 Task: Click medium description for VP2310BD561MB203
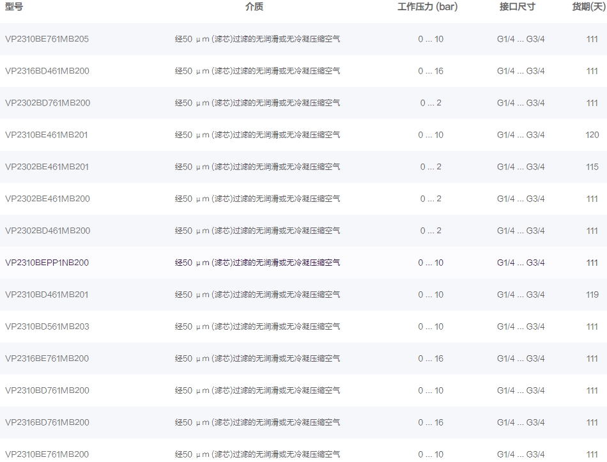(257, 327)
